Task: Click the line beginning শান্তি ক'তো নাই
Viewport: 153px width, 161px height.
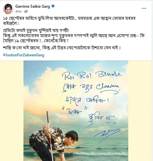Action: tap(62, 48)
